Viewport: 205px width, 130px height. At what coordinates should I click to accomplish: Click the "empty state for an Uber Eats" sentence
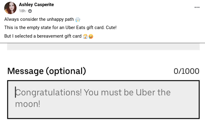click(60, 28)
